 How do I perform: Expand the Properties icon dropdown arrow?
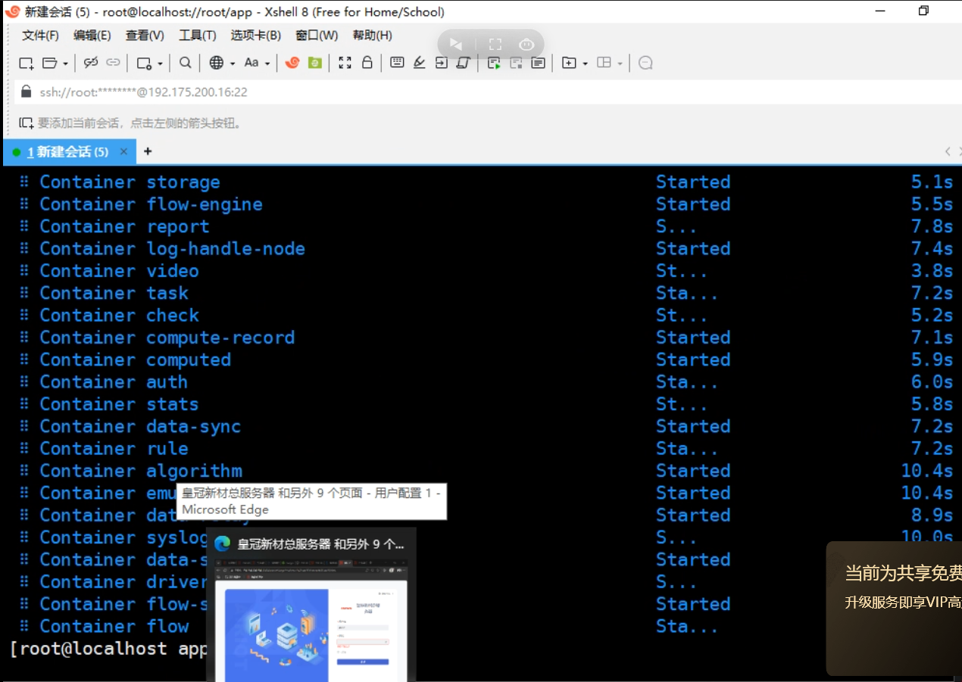[160, 64]
